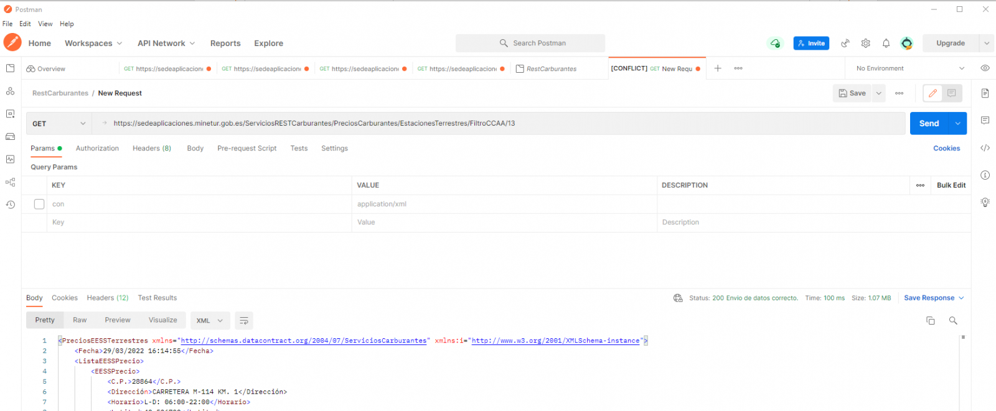Click the 'application/xml' value cell
This screenshot has height=411, width=996.
[504, 205]
